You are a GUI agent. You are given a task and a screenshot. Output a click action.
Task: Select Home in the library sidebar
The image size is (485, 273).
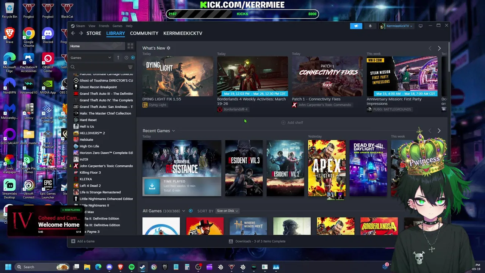point(97,46)
